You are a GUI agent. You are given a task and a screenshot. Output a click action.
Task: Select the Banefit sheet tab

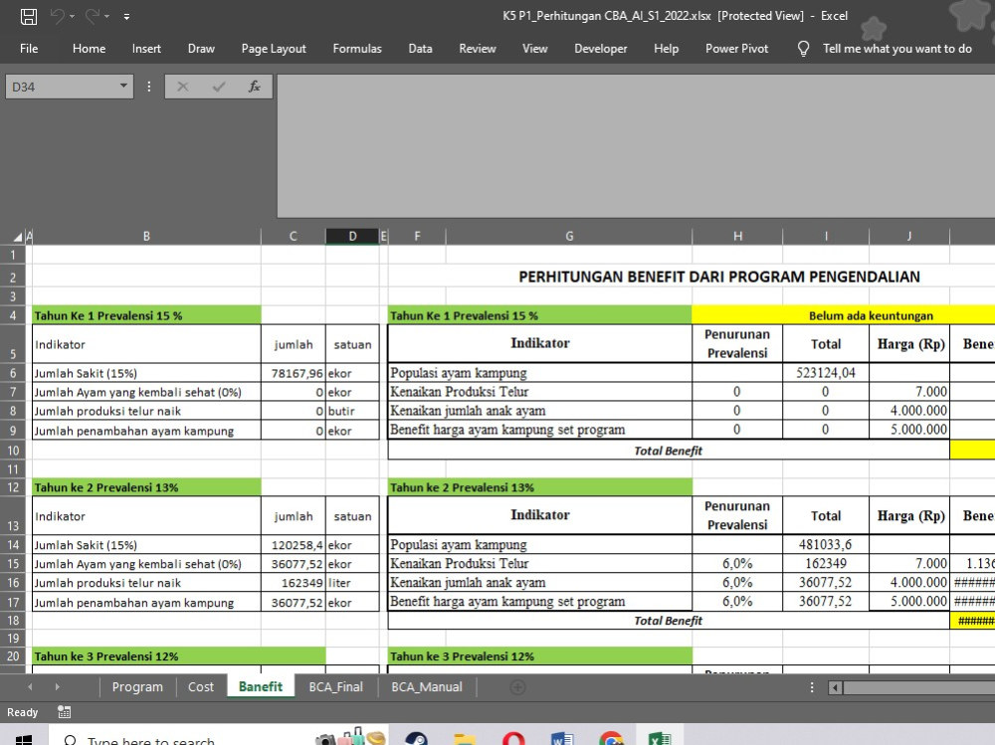[x=260, y=686]
